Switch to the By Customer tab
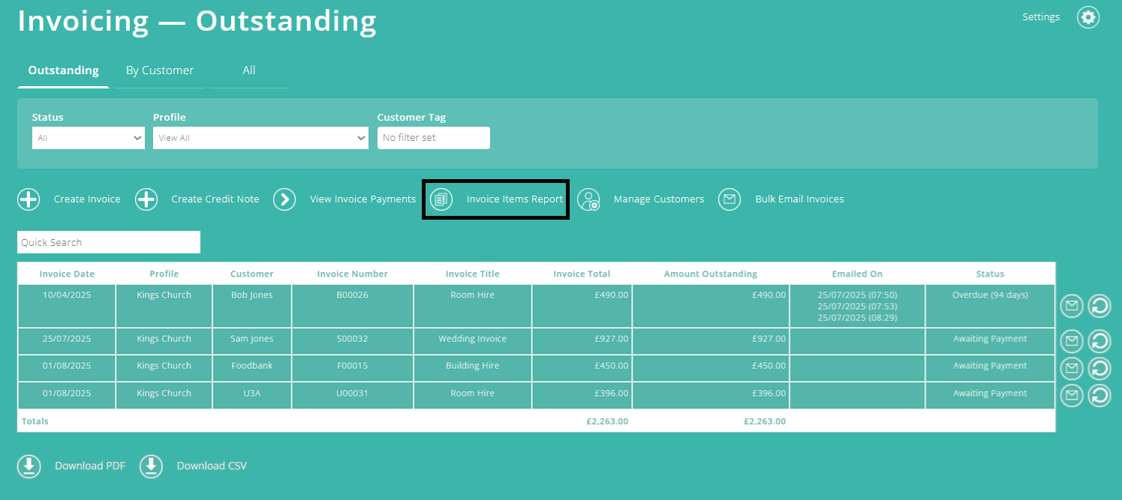The image size is (1122, 500). pyautogui.click(x=160, y=70)
